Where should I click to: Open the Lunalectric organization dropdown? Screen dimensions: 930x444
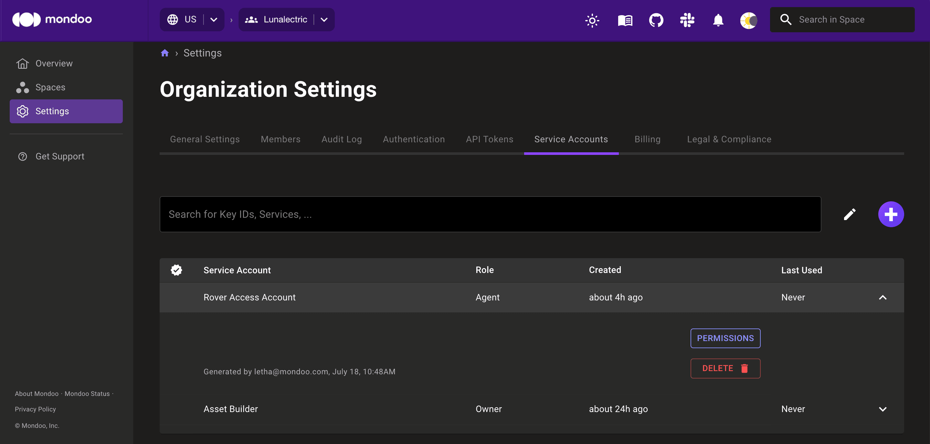point(324,19)
